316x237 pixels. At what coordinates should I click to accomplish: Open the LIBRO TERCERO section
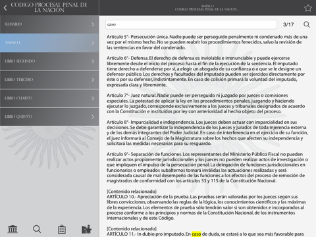tap(49, 80)
